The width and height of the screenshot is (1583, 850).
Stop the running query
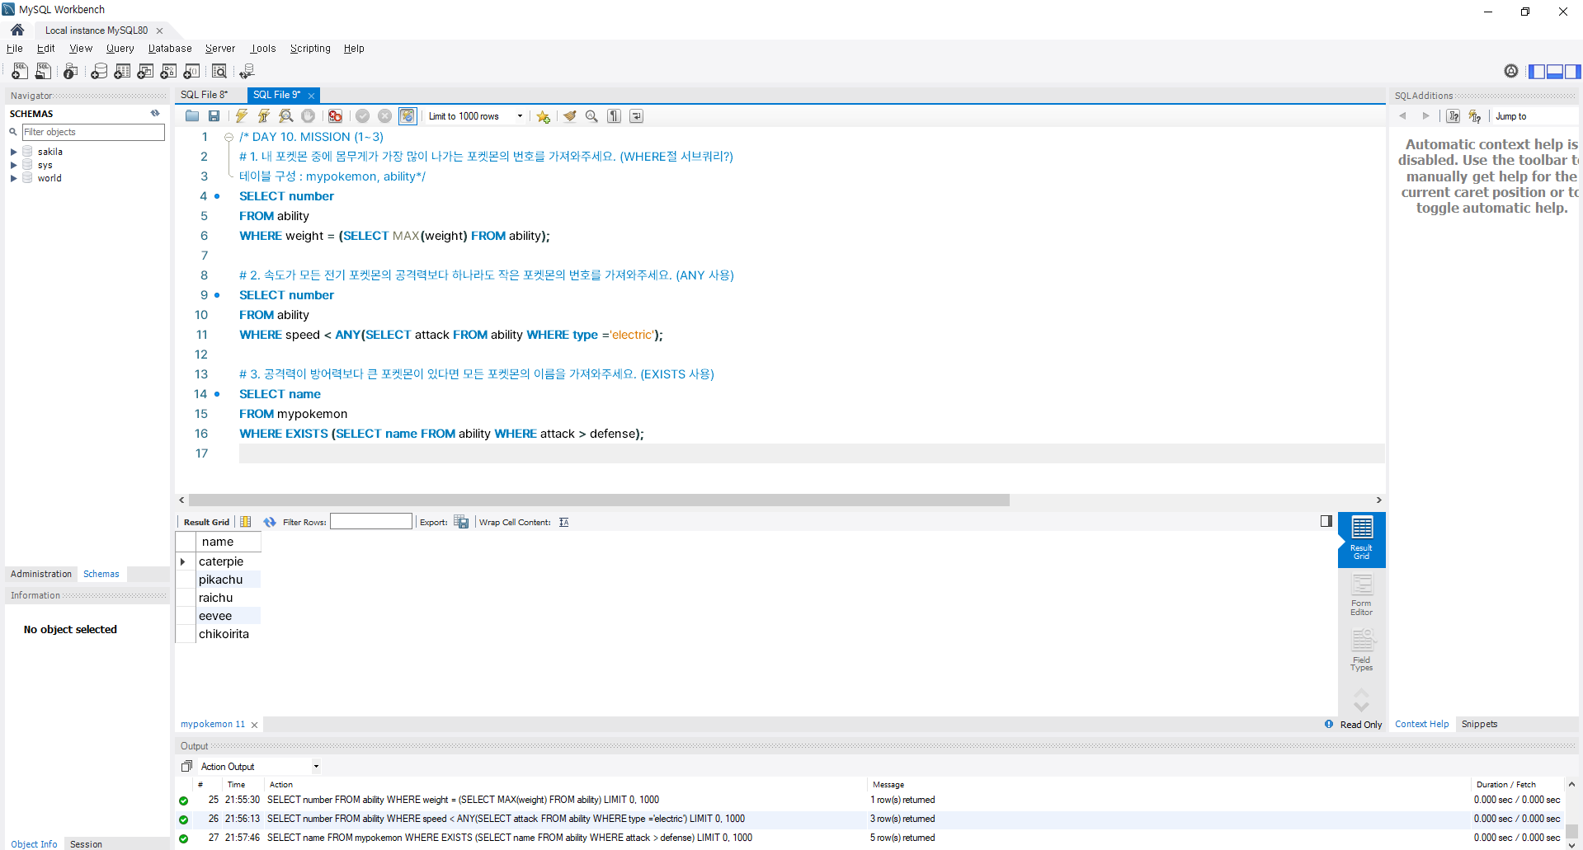(x=309, y=116)
